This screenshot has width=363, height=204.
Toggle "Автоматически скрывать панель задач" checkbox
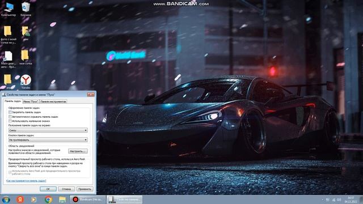coord(10,117)
